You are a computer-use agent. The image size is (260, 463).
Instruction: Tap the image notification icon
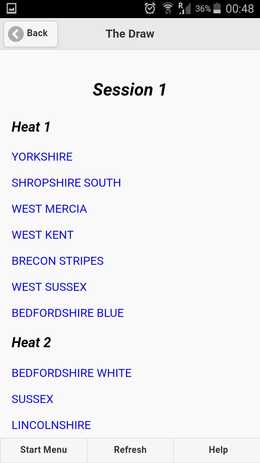pyautogui.click(x=12, y=8)
